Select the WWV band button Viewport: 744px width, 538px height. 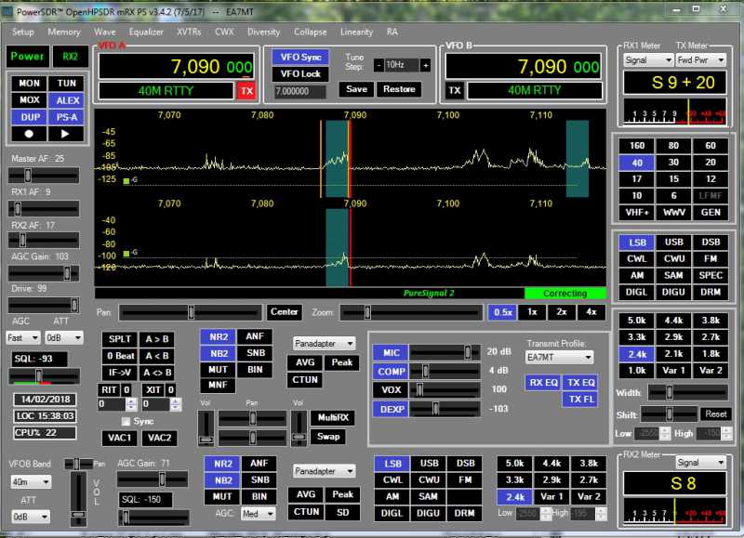pos(673,213)
